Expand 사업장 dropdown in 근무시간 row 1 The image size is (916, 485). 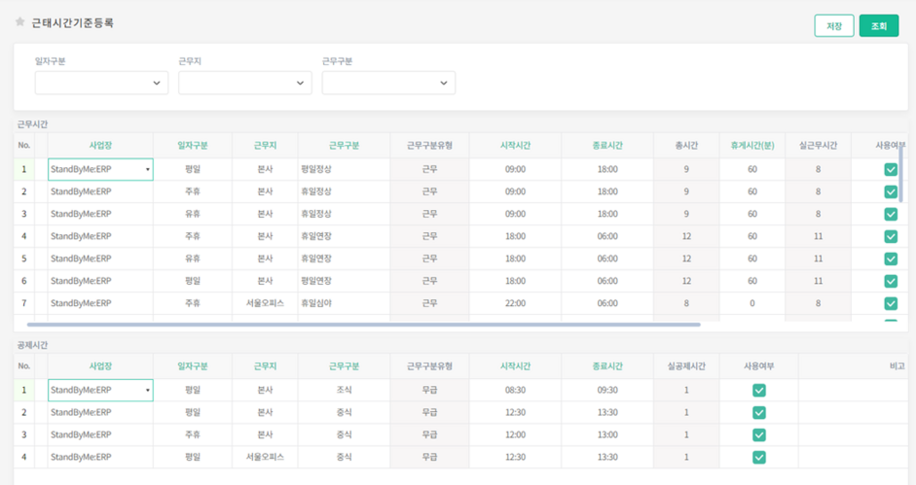click(x=148, y=170)
